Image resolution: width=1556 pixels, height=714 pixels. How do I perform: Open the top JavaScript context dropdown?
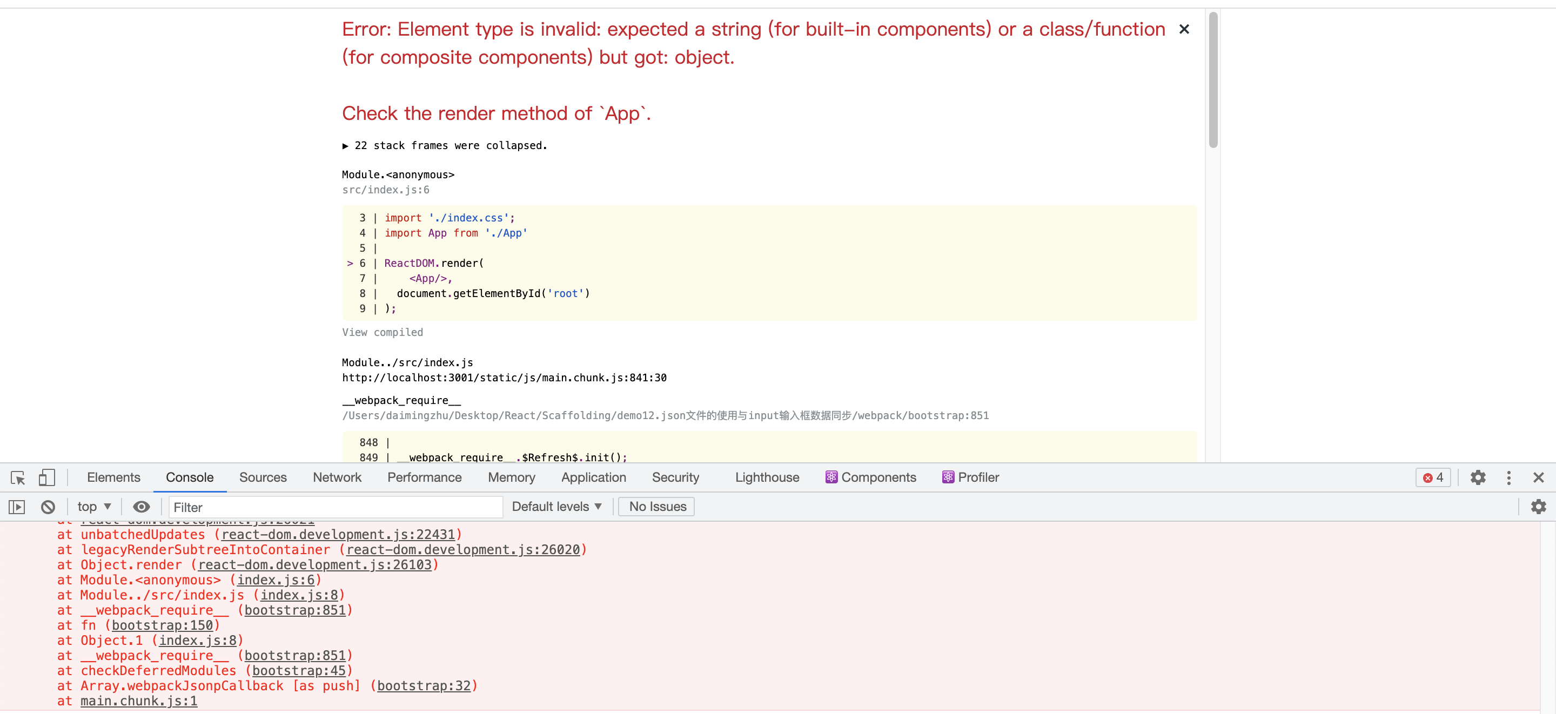tap(94, 507)
